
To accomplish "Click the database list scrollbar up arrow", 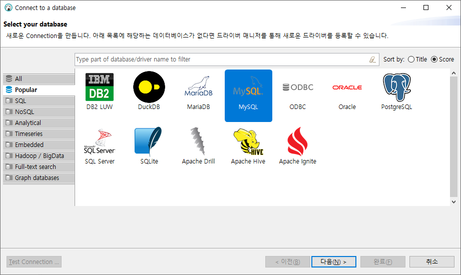I will (x=453, y=73).
